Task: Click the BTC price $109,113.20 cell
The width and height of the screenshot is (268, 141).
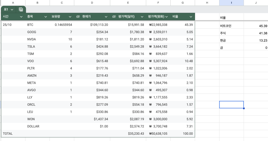Action: tap(92, 25)
